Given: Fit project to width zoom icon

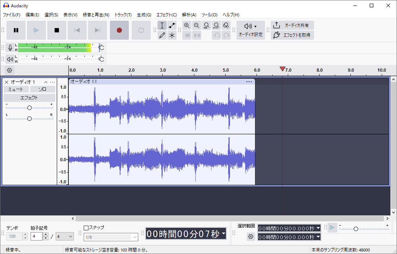Looking at the screenshot, I should coord(216,25).
